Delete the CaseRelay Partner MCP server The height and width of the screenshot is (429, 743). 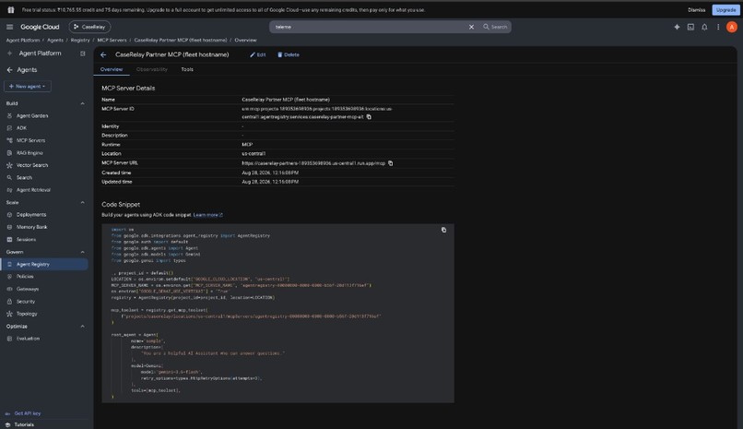click(289, 55)
